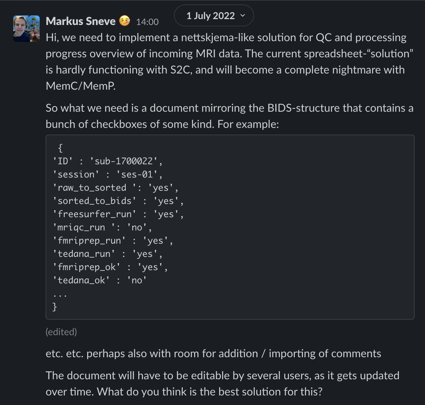Image resolution: width=425 pixels, height=405 pixels.
Task: Click the chevron in the date pill
Action: tap(242, 16)
